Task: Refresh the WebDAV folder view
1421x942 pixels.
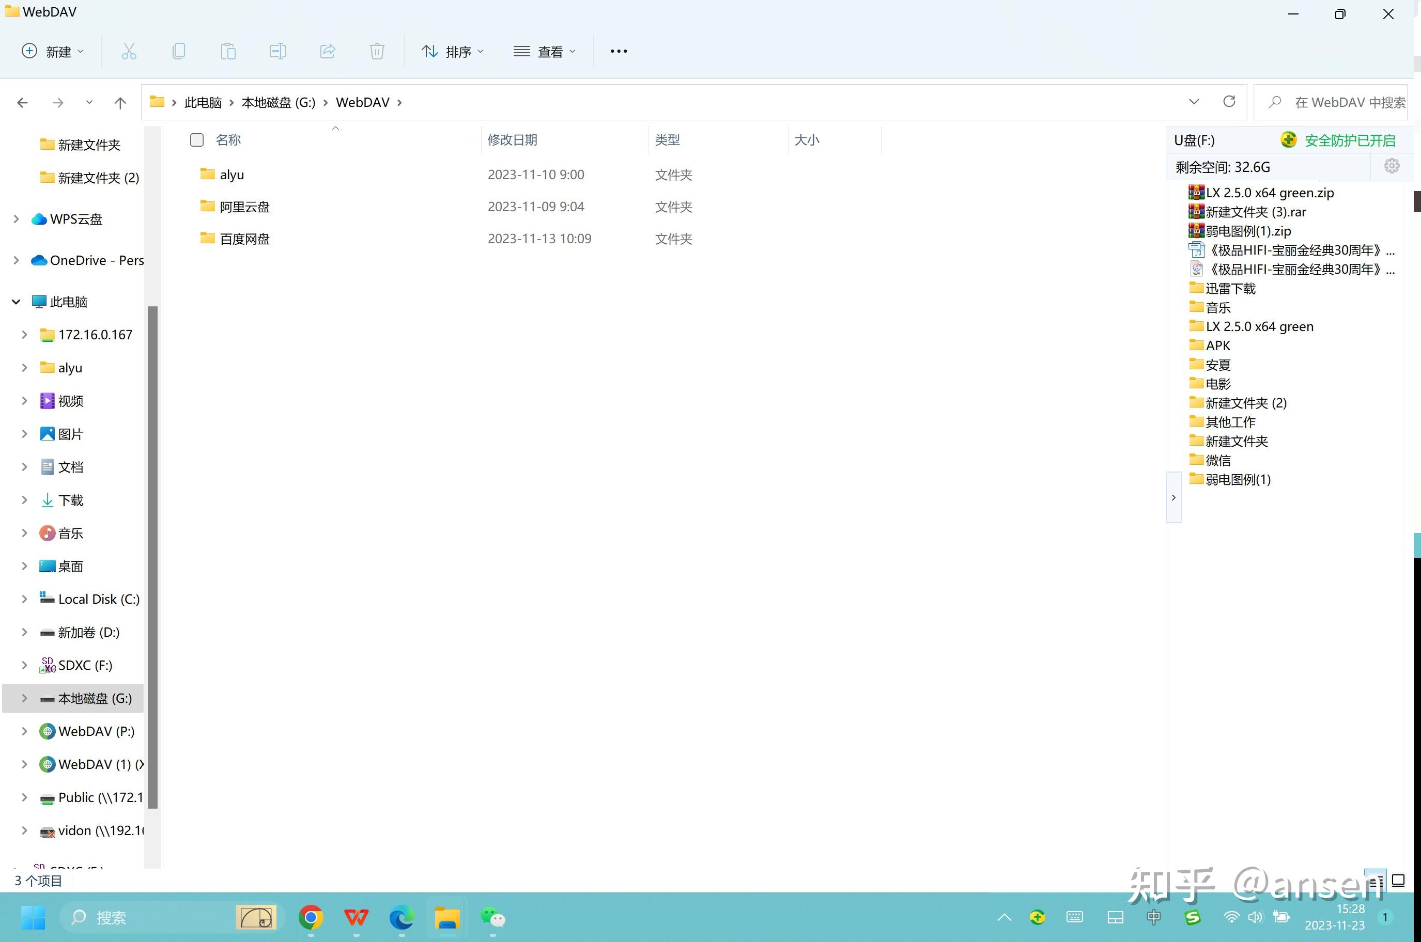Action: coord(1229,102)
